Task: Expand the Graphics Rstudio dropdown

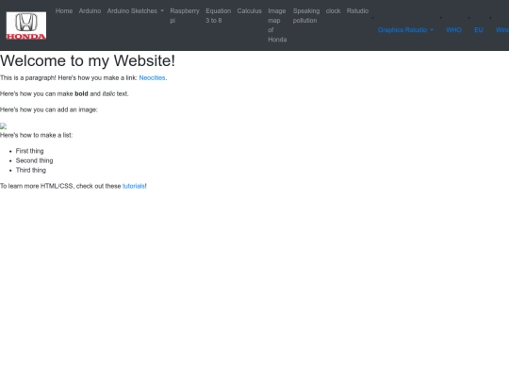Action: click(405, 30)
